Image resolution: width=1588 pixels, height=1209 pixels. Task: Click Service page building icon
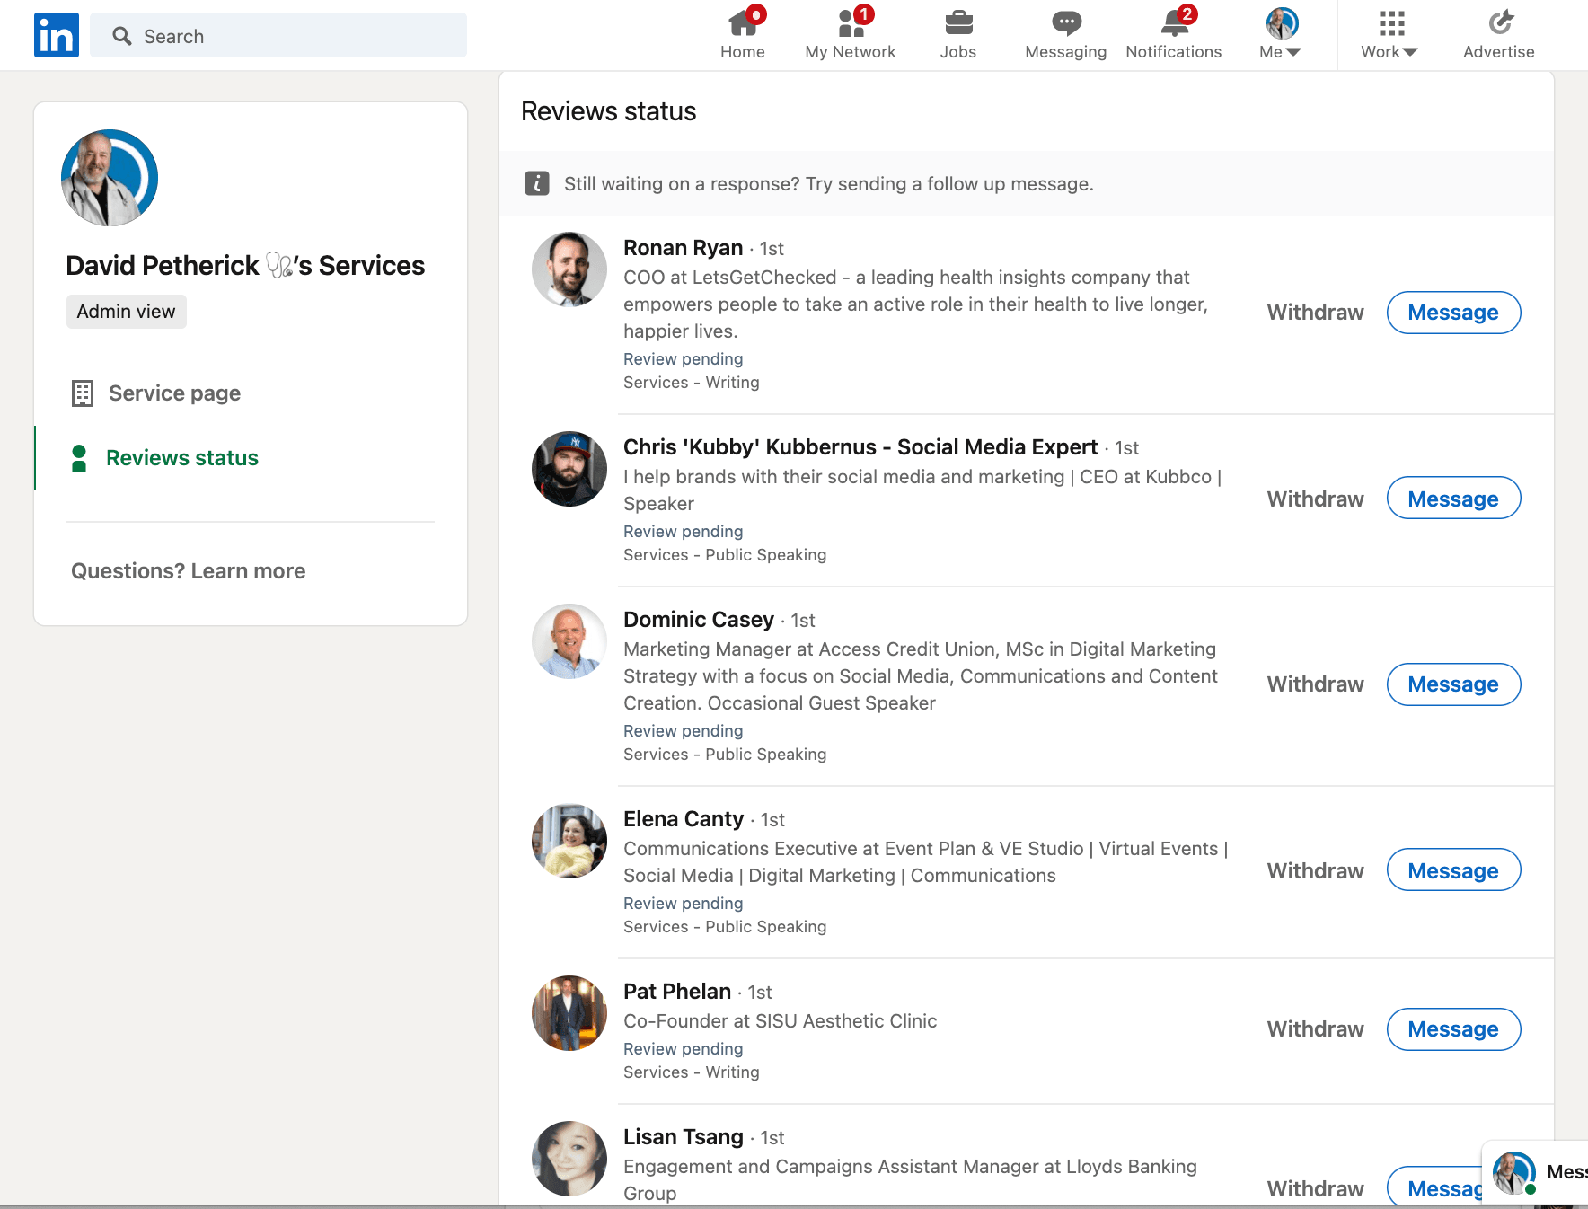pyautogui.click(x=83, y=393)
